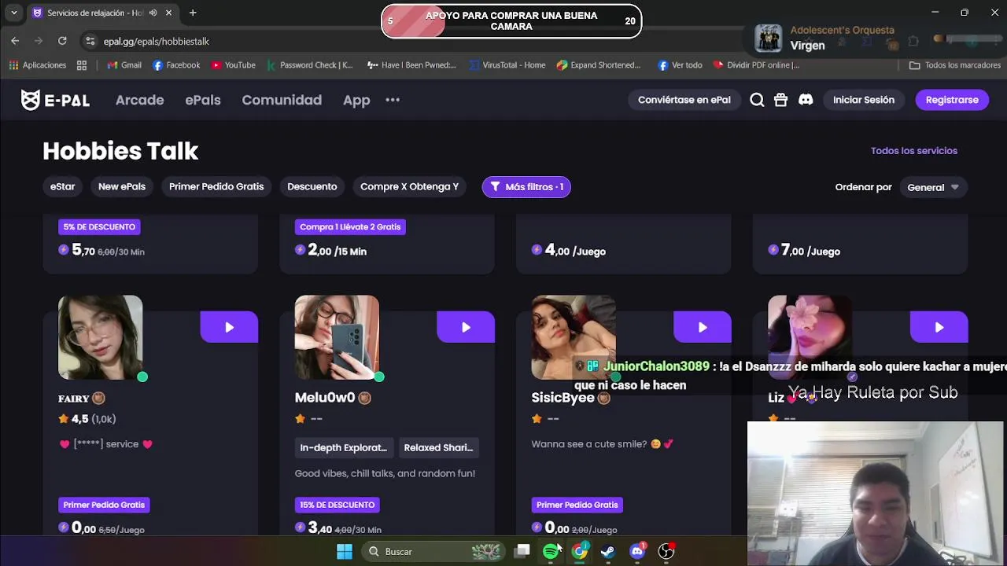Open Spotify from the taskbar
The image size is (1007, 566).
point(551,552)
